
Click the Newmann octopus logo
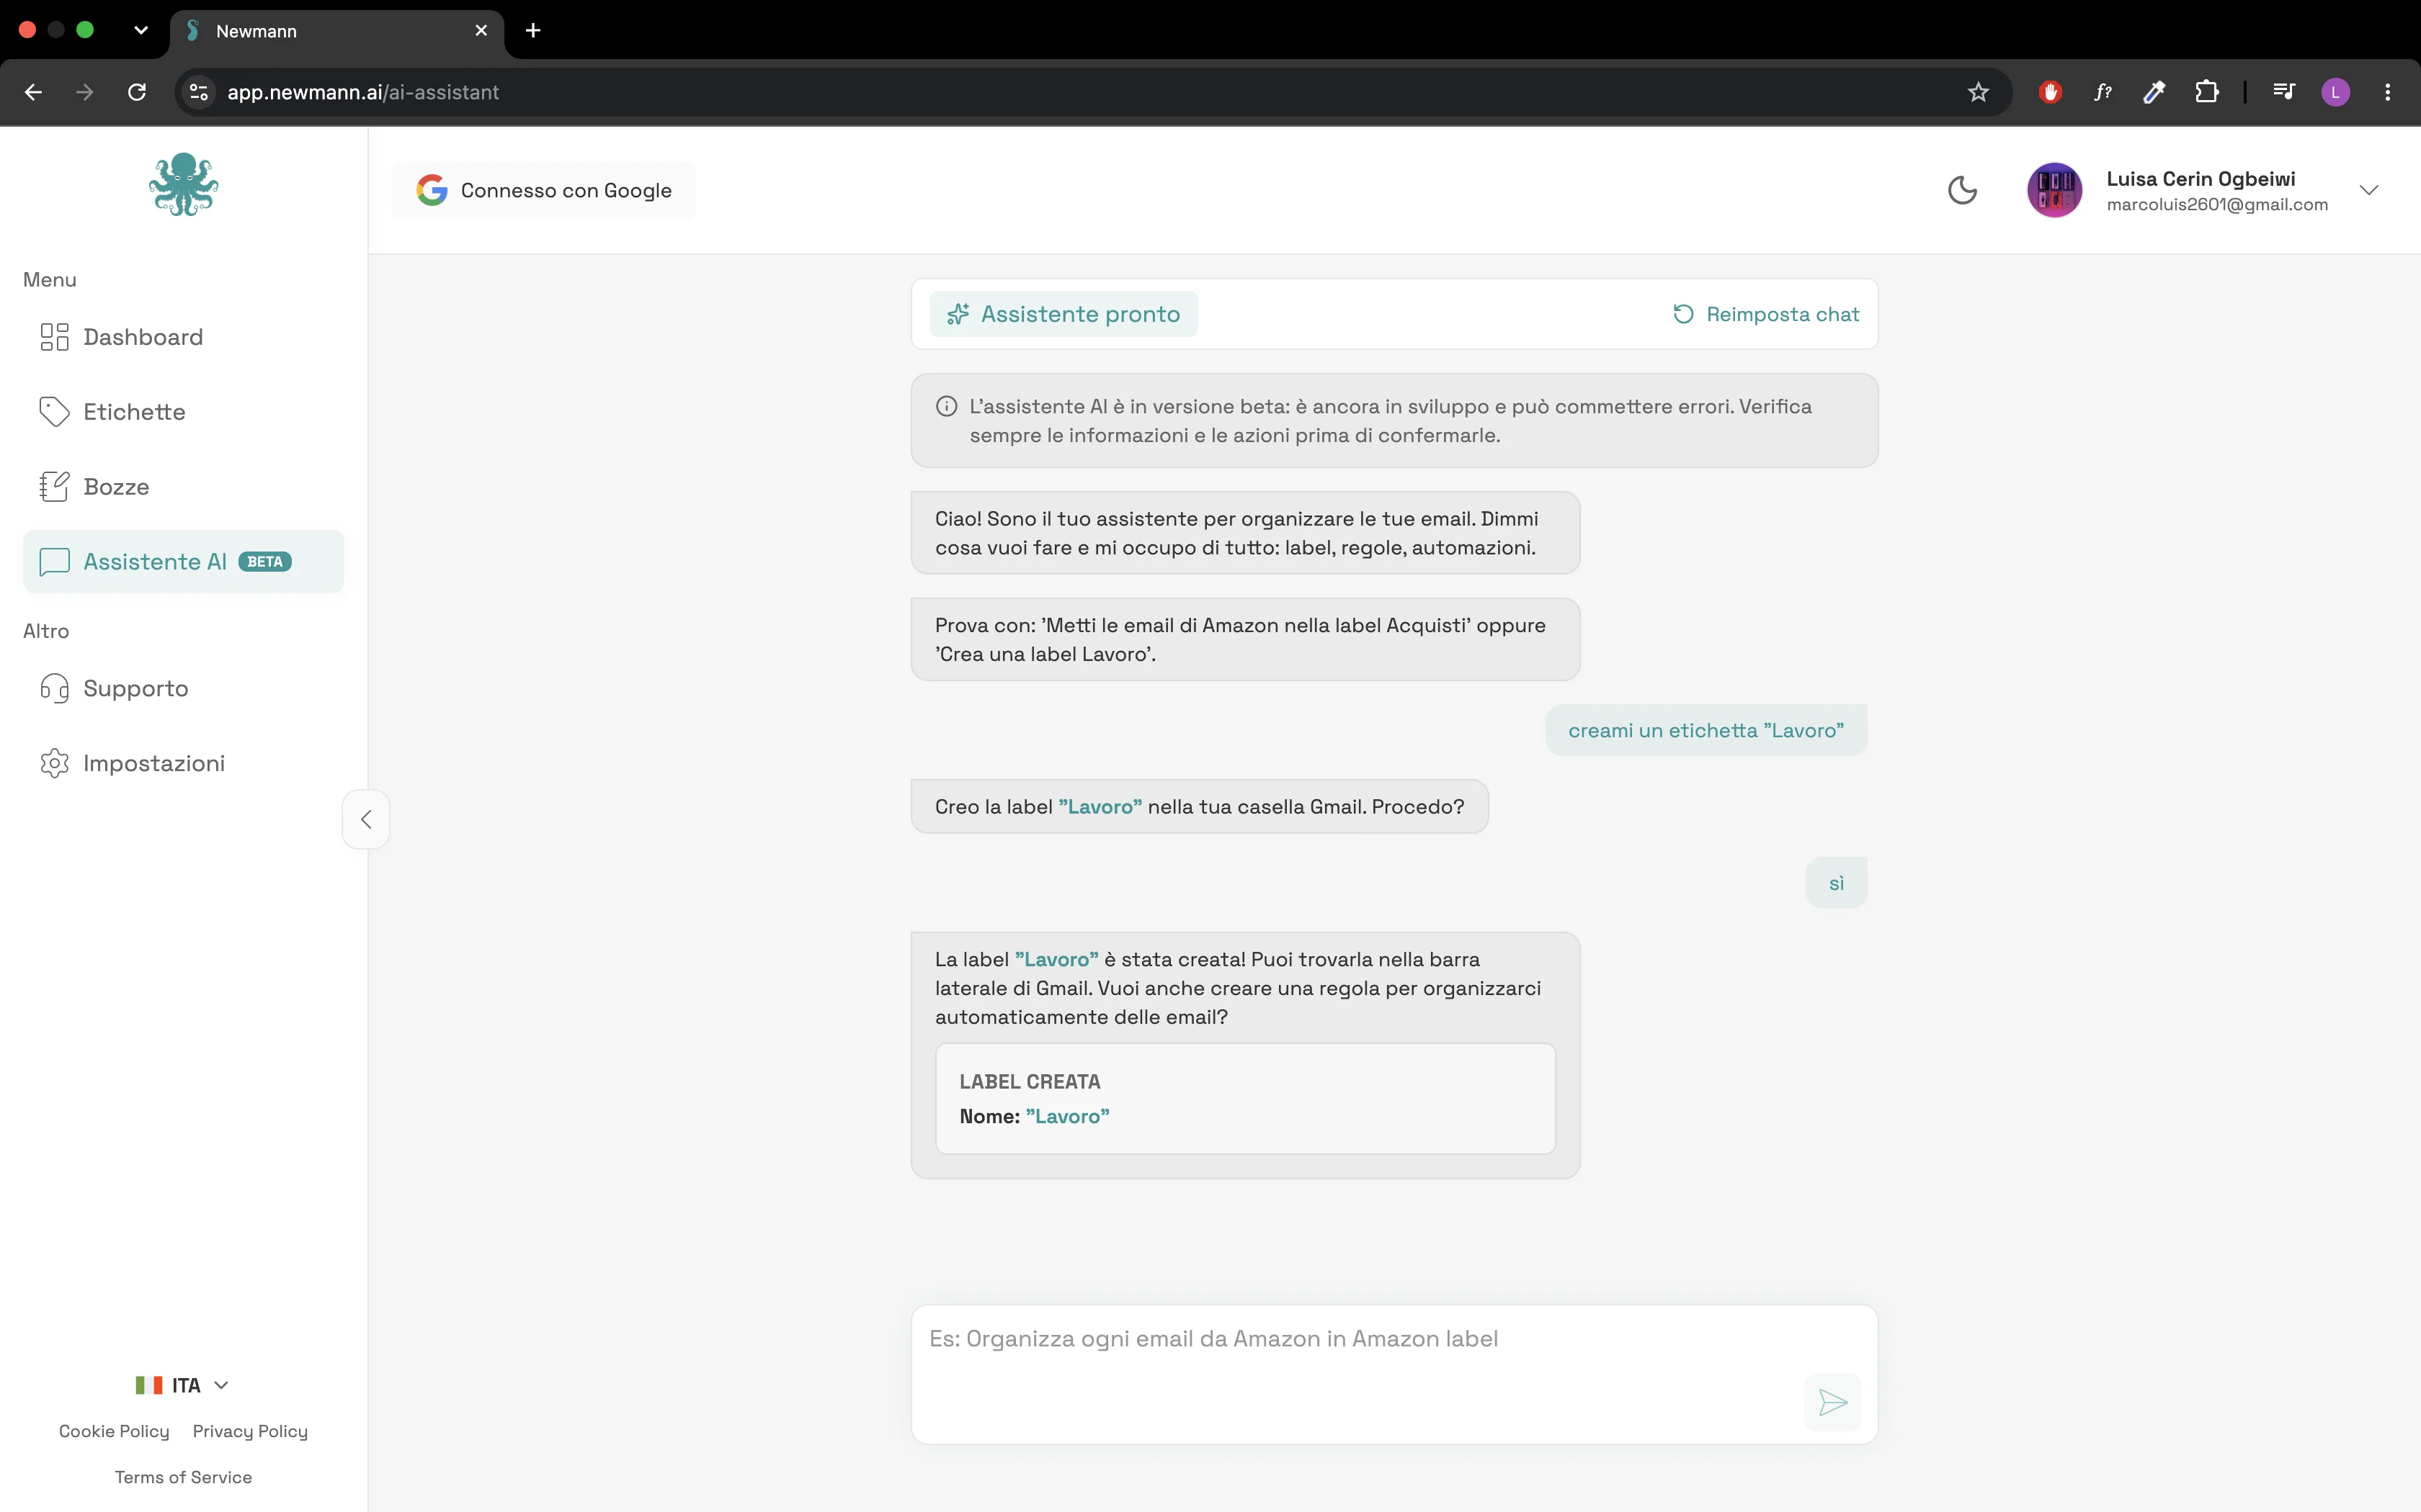click(x=183, y=185)
